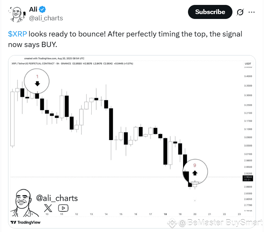Click the current price label 2.9042

pos(248,178)
